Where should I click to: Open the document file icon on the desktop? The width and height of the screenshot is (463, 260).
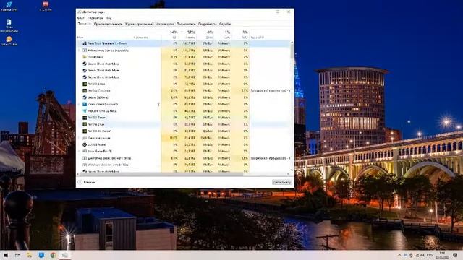click(x=9, y=25)
